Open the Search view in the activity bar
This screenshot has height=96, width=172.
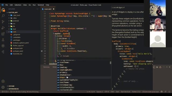tap(3, 16)
